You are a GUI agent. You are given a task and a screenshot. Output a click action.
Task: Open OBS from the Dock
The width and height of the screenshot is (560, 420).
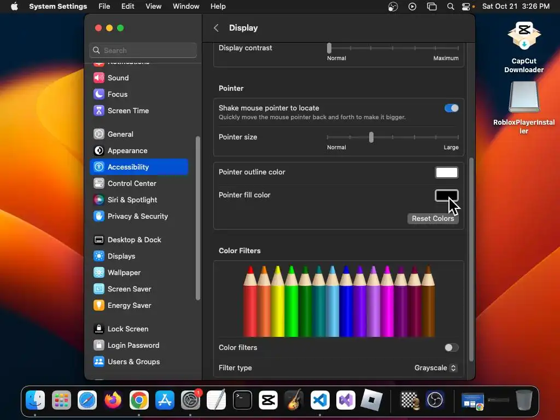pyautogui.click(x=435, y=400)
